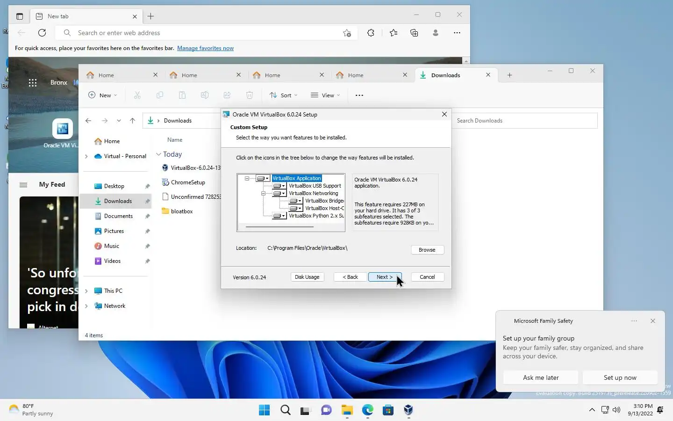Open Edge profile icon
Viewport: 673px width, 421px height.
coord(436,33)
